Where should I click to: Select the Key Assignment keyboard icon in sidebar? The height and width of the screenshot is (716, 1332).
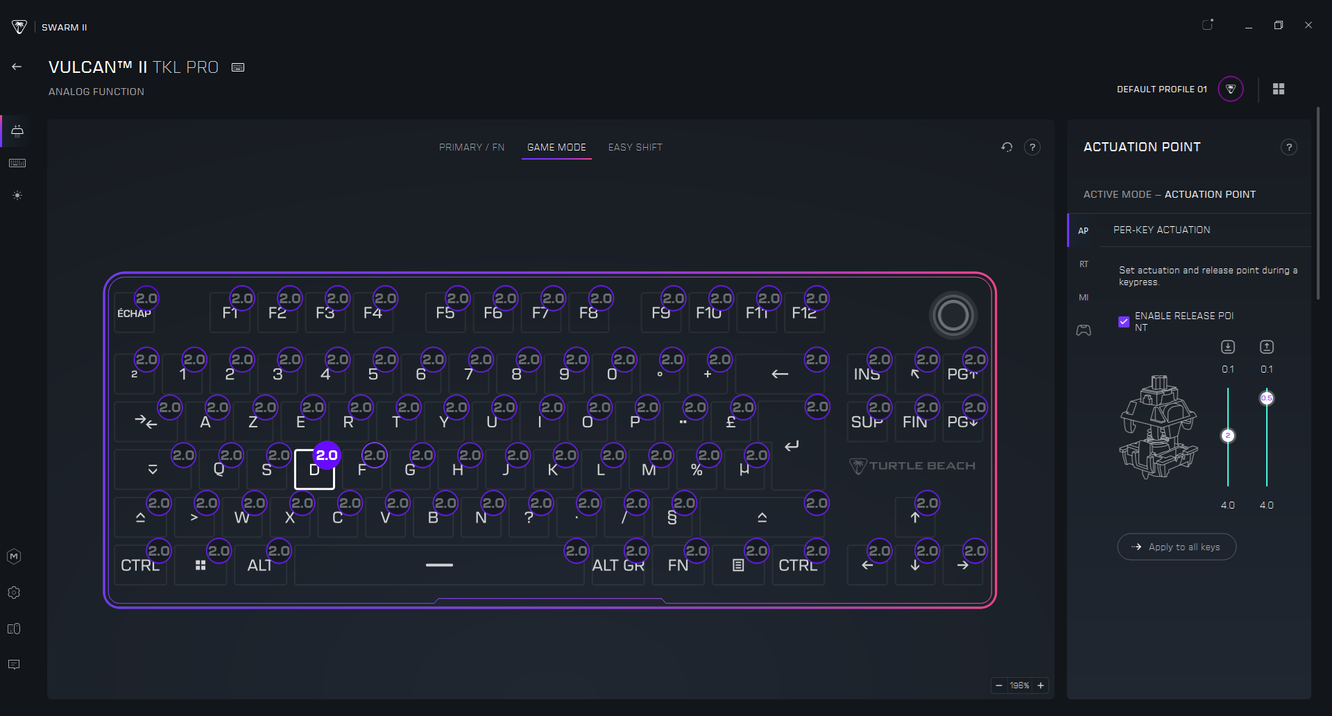[x=17, y=163]
